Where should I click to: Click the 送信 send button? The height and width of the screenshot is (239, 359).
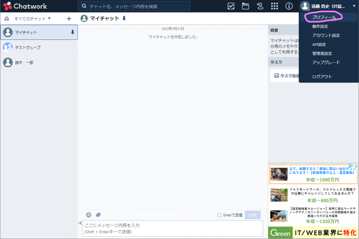click(252, 215)
